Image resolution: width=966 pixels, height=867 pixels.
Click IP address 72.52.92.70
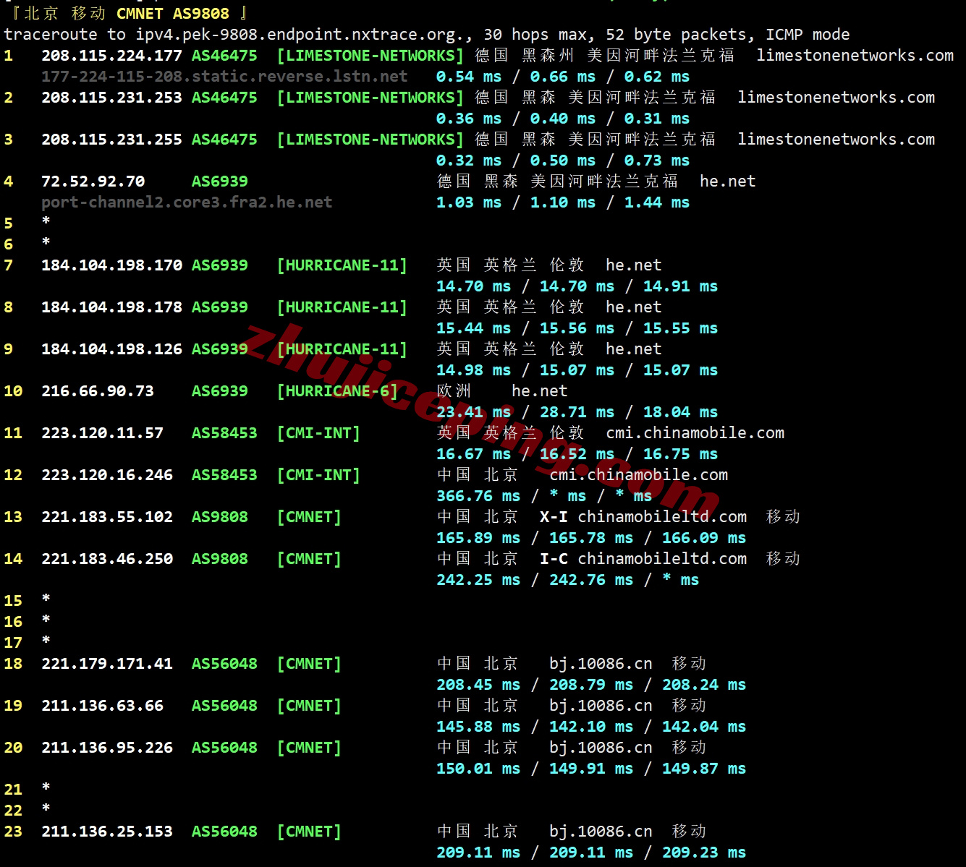coord(93,181)
